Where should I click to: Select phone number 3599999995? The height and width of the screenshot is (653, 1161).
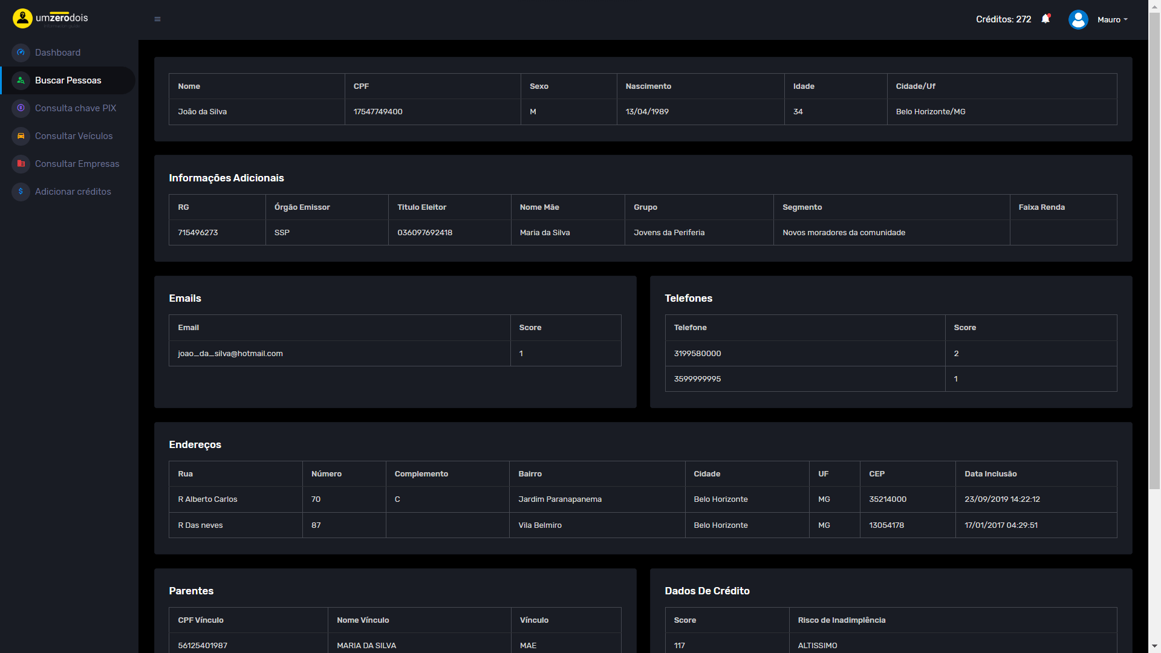tap(697, 379)
